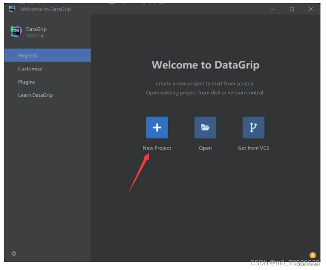Close the Welcome to DataGrip window
326x270 pixels.
[311, 9]
